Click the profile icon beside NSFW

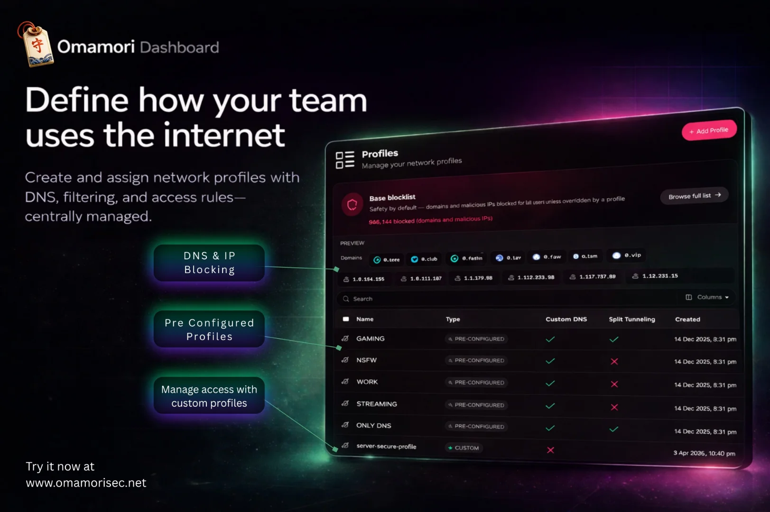[345, 360]
